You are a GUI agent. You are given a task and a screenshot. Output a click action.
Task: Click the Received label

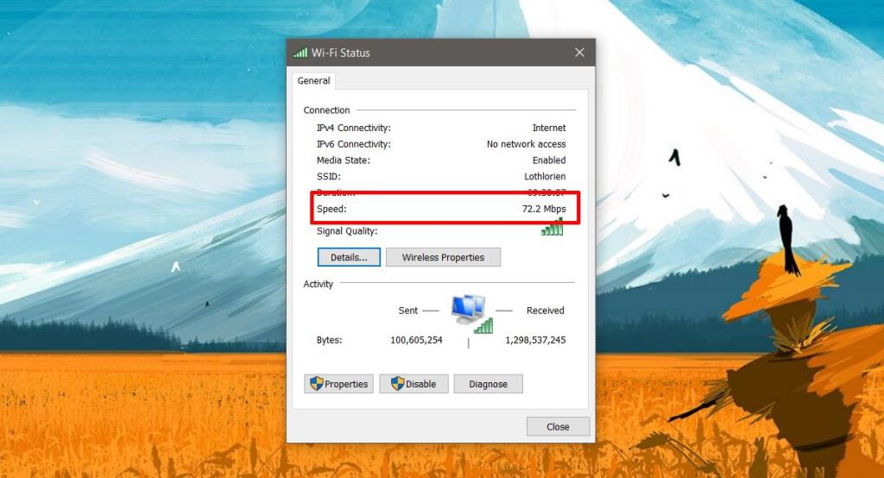(546, 311)
